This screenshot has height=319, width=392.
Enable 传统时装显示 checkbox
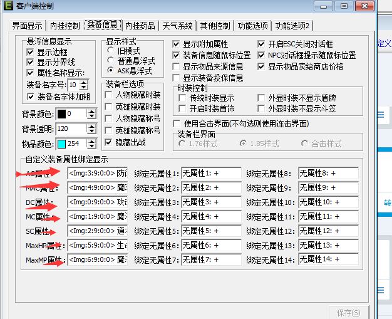pyautogui.click(x=182, y=98)
